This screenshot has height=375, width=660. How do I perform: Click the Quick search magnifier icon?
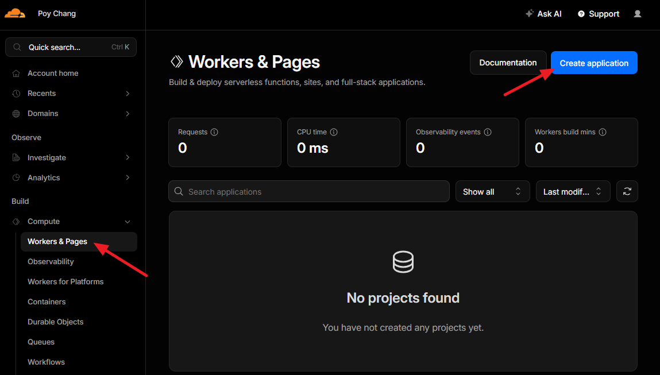17,47
